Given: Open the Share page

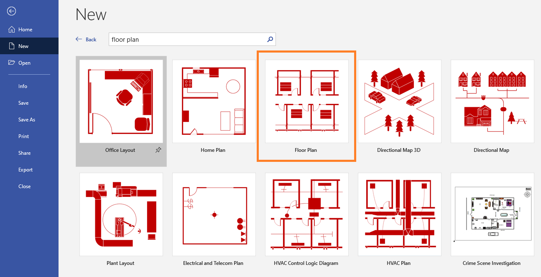Looking at the screenshot, I should tap(24, 153).
